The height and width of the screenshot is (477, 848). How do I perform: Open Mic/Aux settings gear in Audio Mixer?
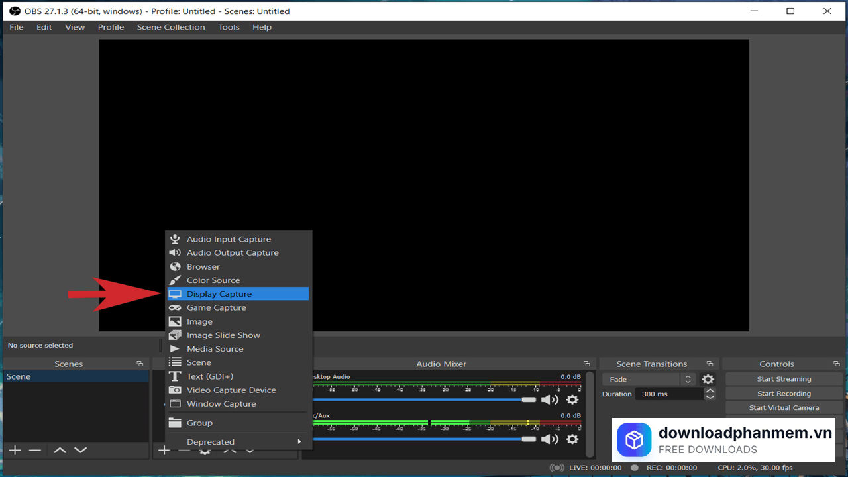tap(572, 439)
